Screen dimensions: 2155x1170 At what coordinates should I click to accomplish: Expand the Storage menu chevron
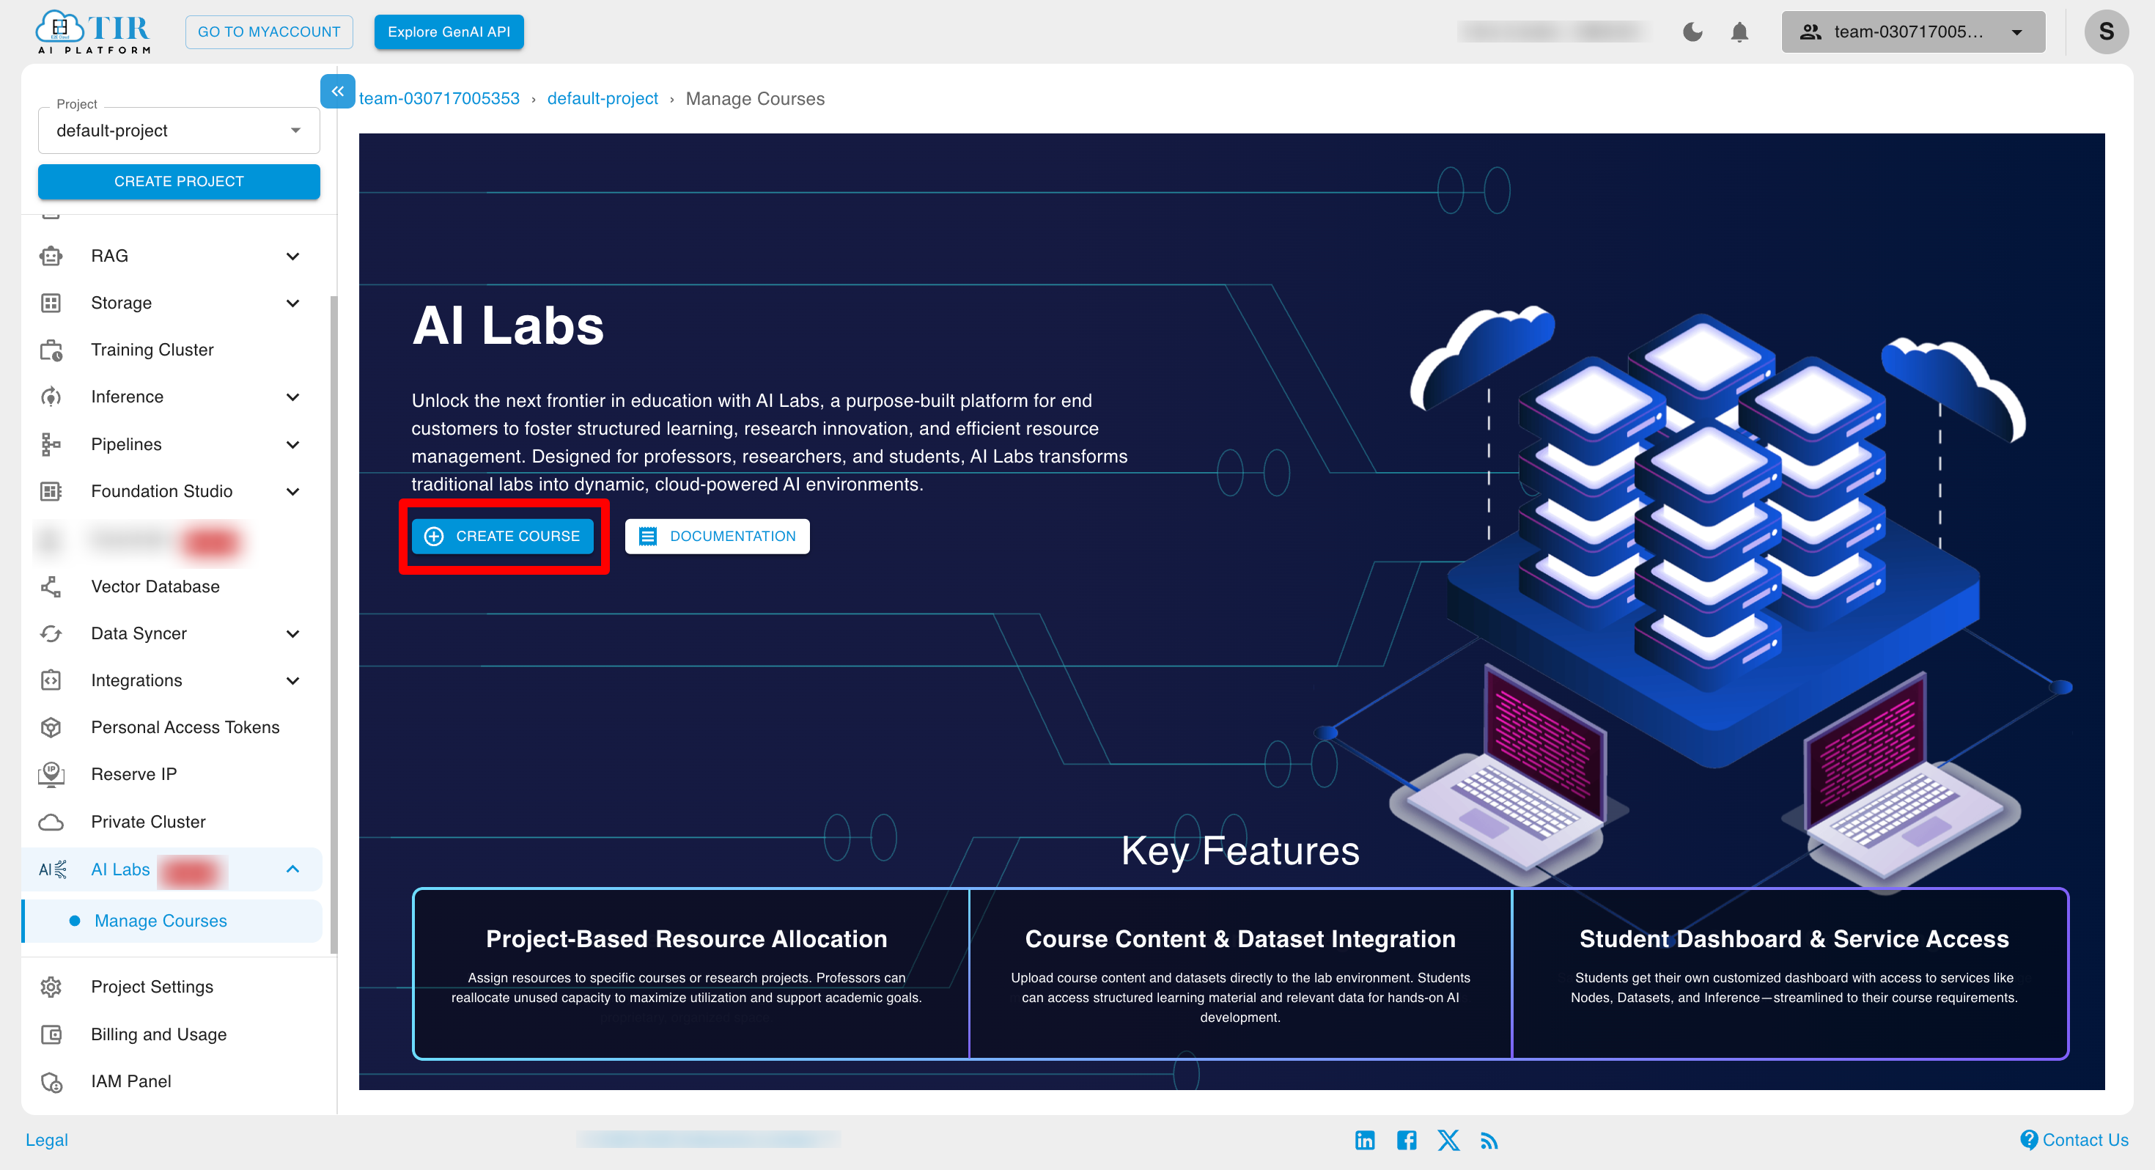coord(292,303)
